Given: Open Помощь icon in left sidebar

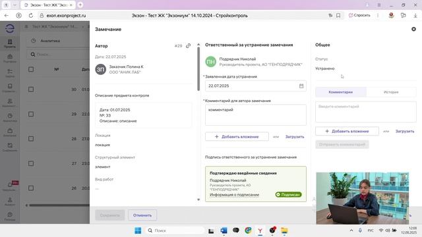Looking at the screenshot, I should point(10,216).
